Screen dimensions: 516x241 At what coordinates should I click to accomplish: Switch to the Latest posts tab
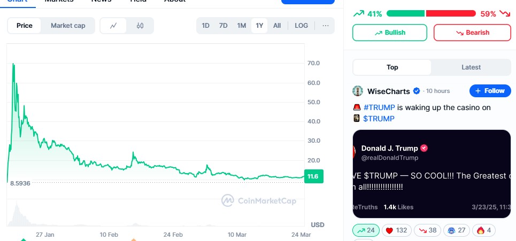point(471,67)
